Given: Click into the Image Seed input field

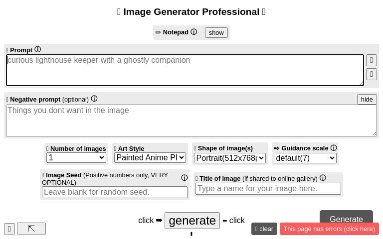Looking at the screenshot, I should point(115,192).
